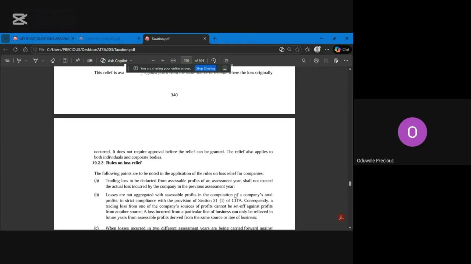Select the draw pen tool
This screenshot has width=471, height=264.
[x=36, y=60]
